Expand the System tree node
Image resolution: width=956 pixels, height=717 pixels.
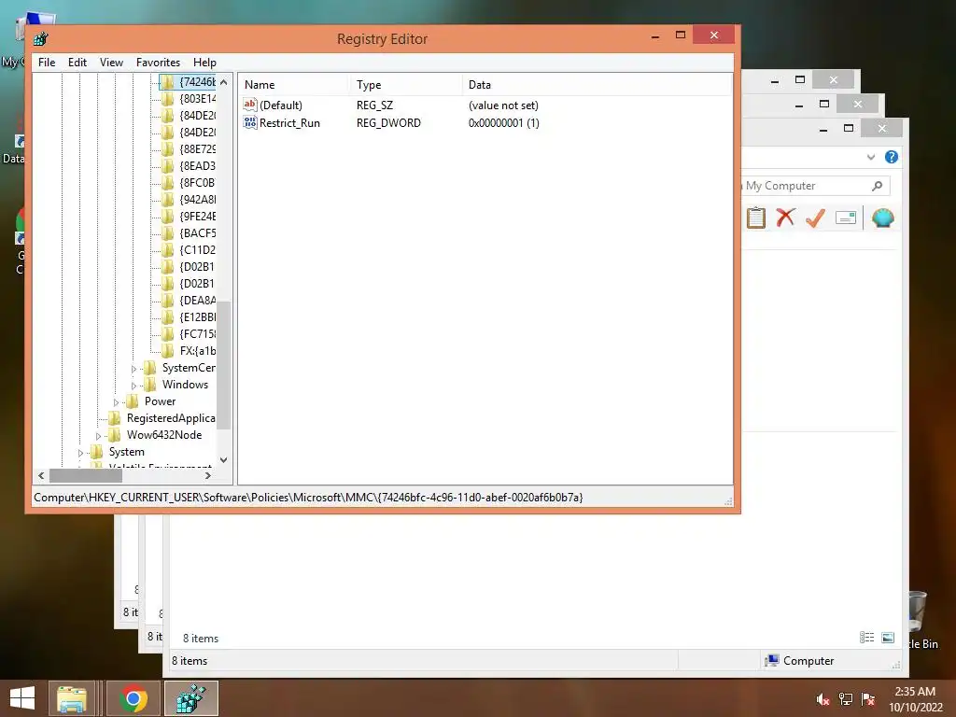pos(80,453)
